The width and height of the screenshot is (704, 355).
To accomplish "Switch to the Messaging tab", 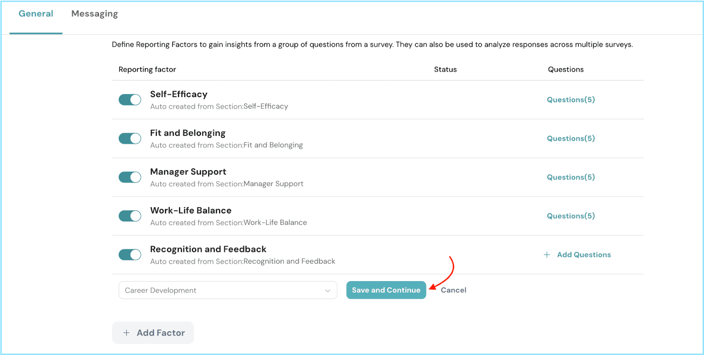I will pyautogui.click(x=95, y=14).
